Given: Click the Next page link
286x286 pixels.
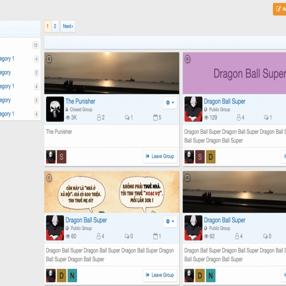Looking at the screenshot, I should 68,26.
